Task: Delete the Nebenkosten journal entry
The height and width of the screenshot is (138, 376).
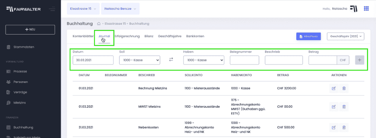Action: 344,127
